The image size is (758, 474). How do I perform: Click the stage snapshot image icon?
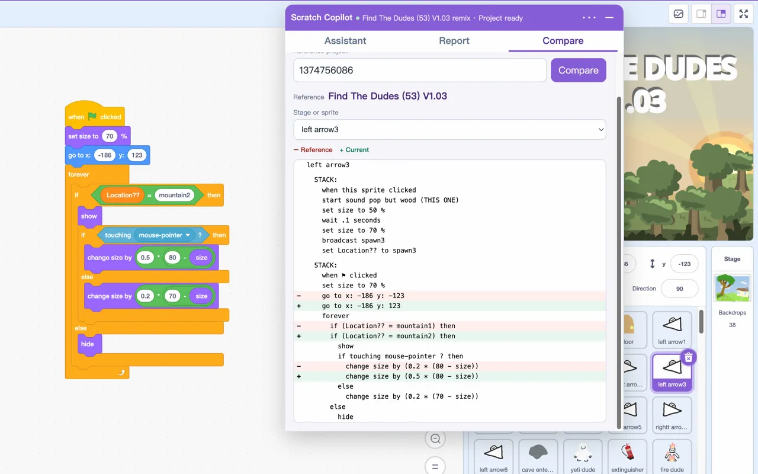pos(679,14)
